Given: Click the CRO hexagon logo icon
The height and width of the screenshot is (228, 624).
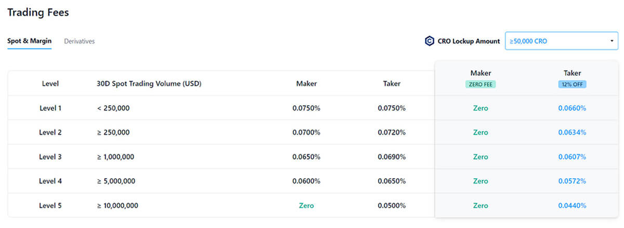Looking at the screenshot, I should coord(430,41).
